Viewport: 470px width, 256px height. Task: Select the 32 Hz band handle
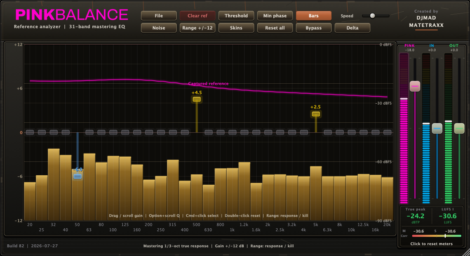click(54, 132)
